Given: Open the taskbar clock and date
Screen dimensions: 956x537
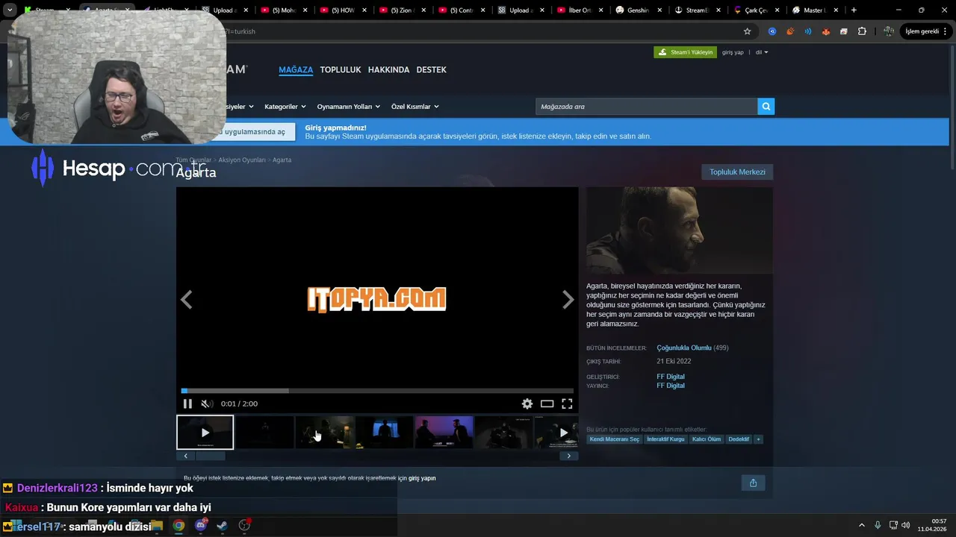Looking at the screenshot, I should (932, 525).
